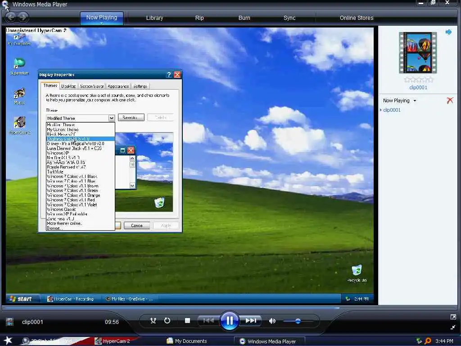Choose Windows 7 Colors v1.1 Black theme
This screenshot has width=461, height=346.
(80, 177)
